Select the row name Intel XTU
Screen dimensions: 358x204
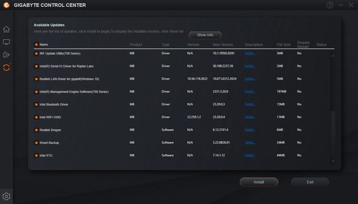point(46,155)
